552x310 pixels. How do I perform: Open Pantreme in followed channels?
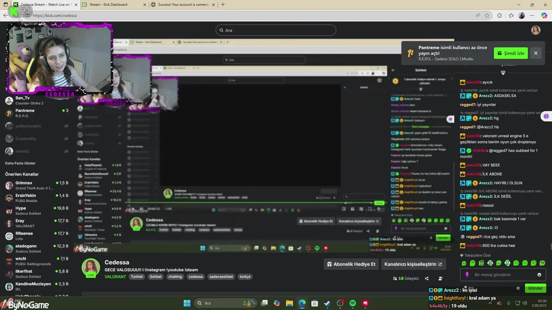point(37,113)
